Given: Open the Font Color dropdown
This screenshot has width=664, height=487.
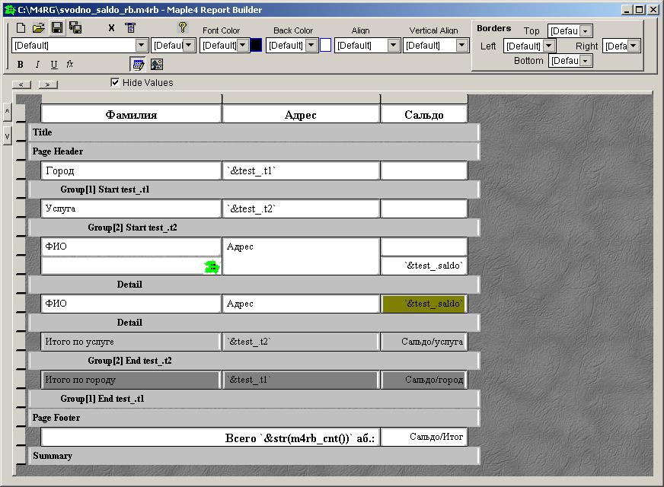Looking at the screenshot, I should tap(243, 46).
